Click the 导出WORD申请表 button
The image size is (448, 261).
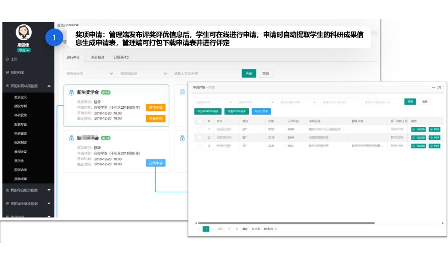point(208,112)
